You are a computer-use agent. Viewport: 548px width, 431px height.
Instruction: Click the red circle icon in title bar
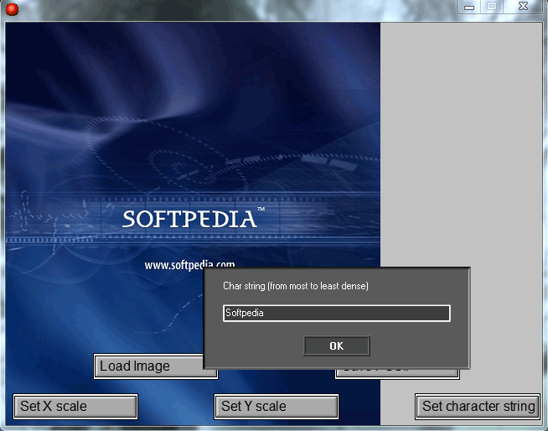[x=13, y=9]
